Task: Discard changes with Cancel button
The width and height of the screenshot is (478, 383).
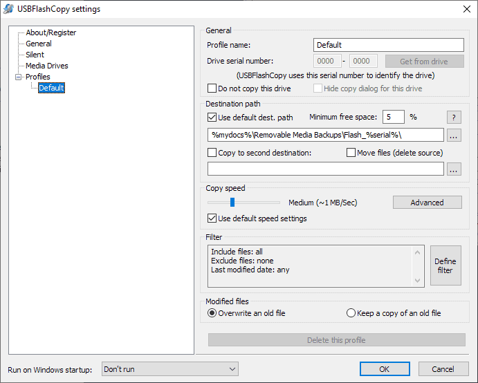Action: (443, 369)
